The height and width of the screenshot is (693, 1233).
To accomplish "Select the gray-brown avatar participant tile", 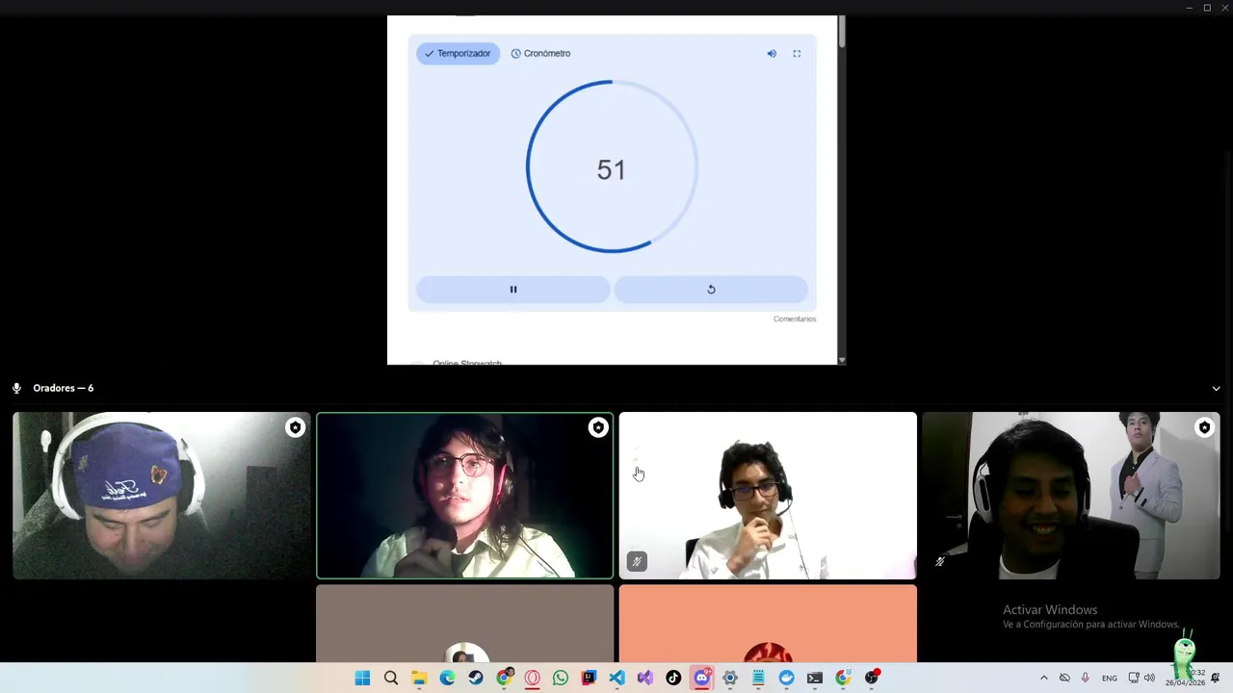I will click(465, 624).
